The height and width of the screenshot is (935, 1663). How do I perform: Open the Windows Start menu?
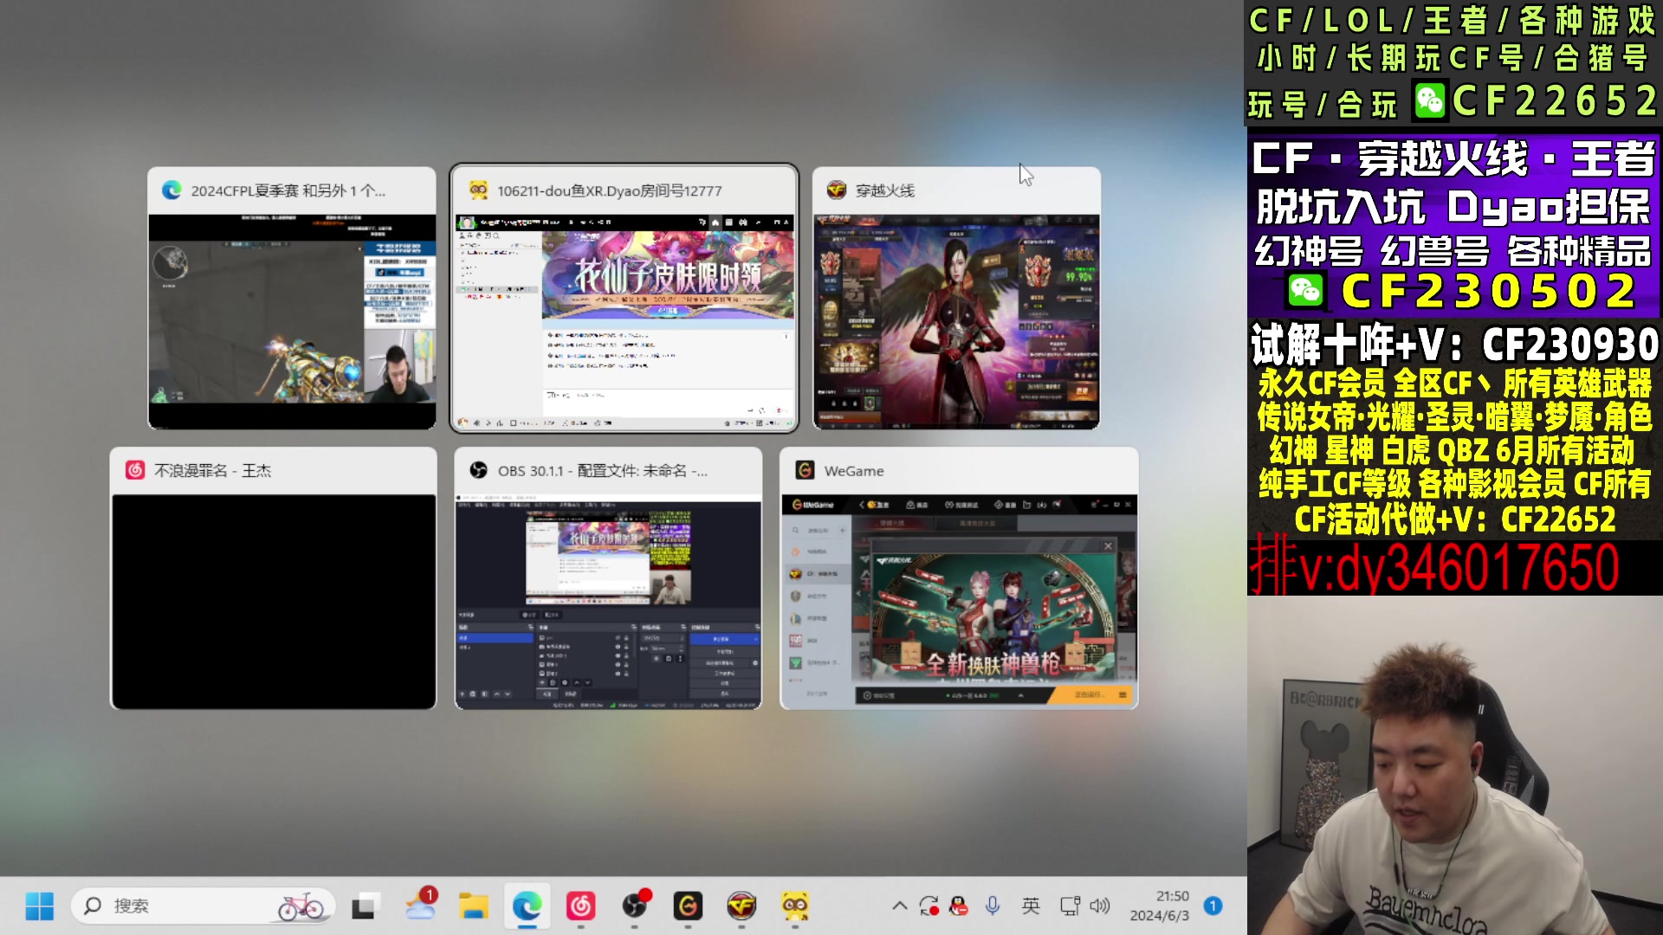40,906
